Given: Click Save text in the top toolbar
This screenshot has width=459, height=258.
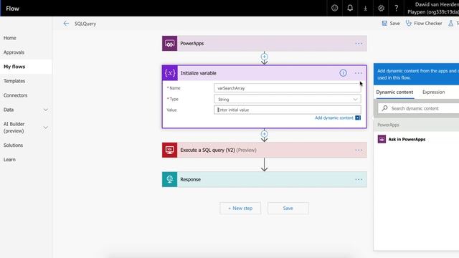Looking at the screenshot, I should pos(394,24).
